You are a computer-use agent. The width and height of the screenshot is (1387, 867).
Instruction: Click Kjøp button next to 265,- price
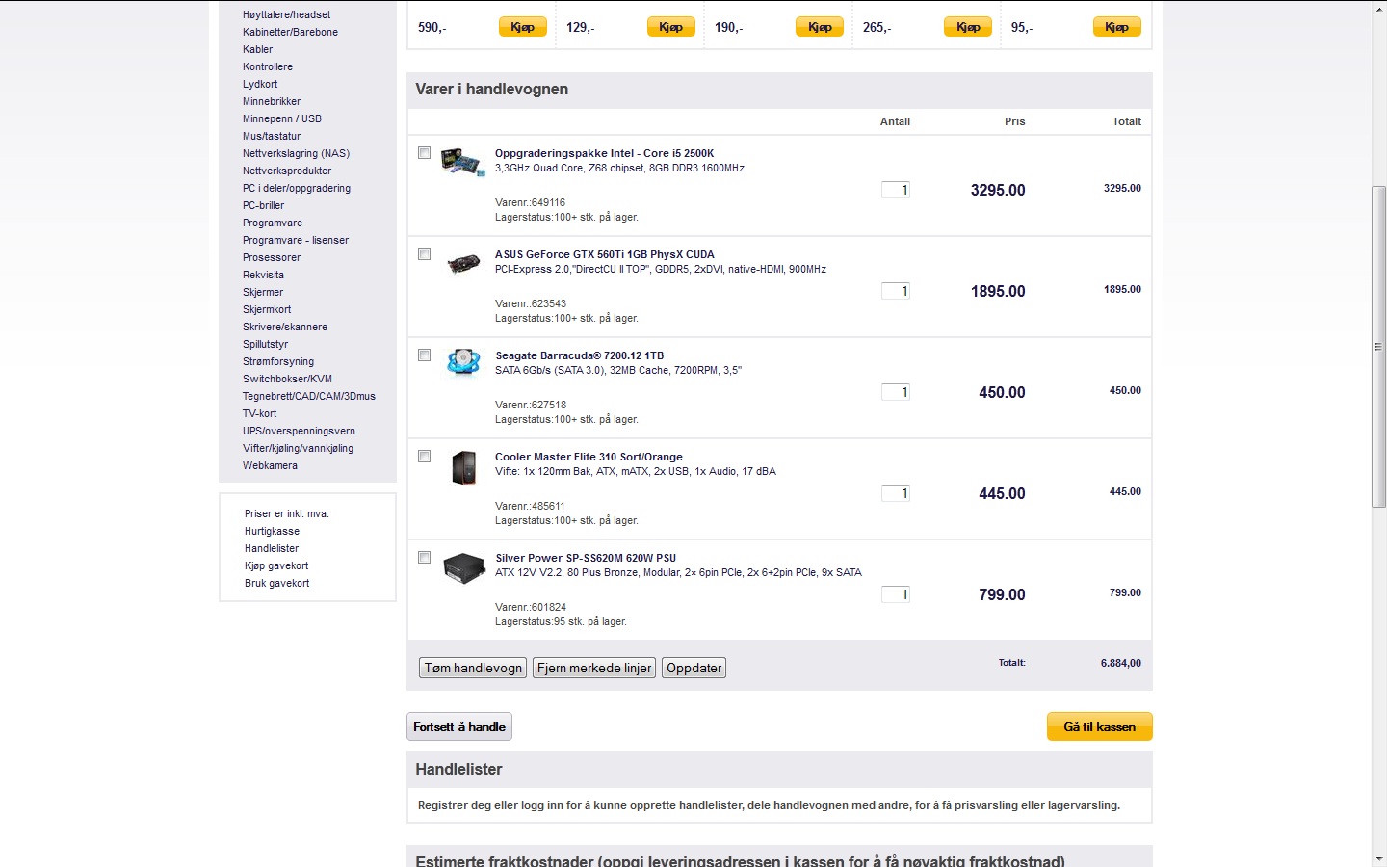[968, 27]
